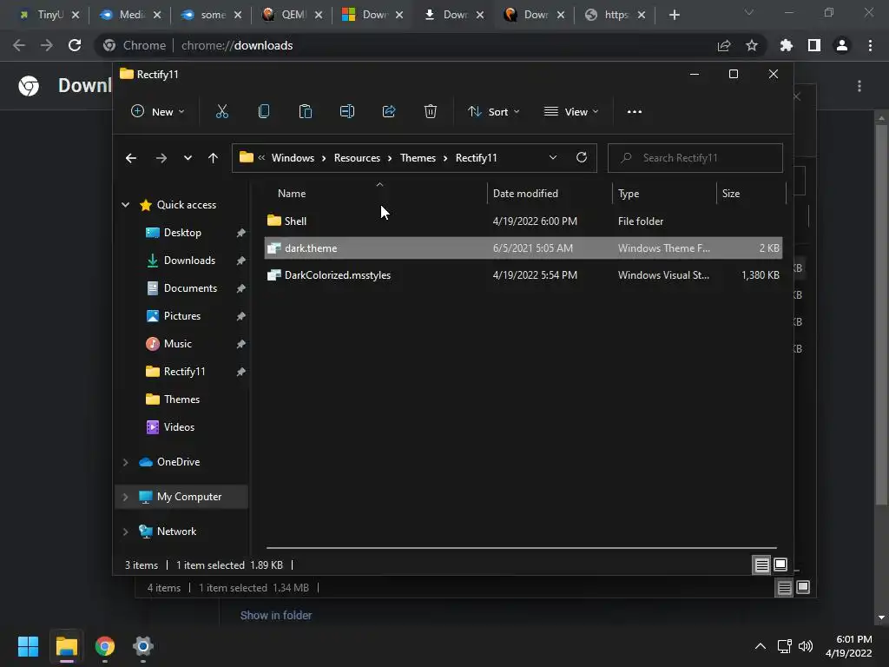Click the Resources breadcrumb segment
The height and width of the screenshot is (667, 889).
tap(357, 158)
